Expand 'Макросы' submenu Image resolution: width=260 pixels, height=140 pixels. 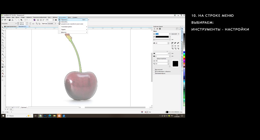(x=73, y=32)
